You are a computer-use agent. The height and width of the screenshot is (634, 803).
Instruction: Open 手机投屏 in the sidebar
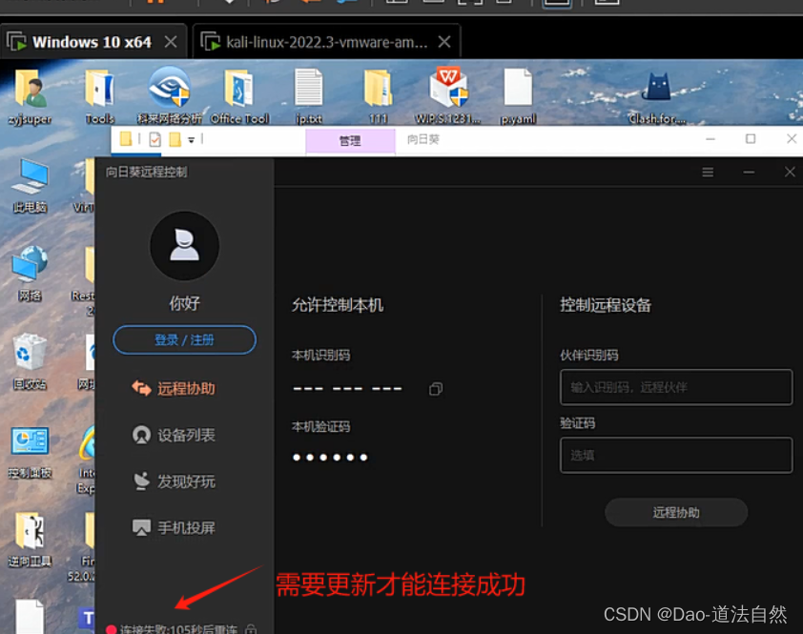pos(175,527)
